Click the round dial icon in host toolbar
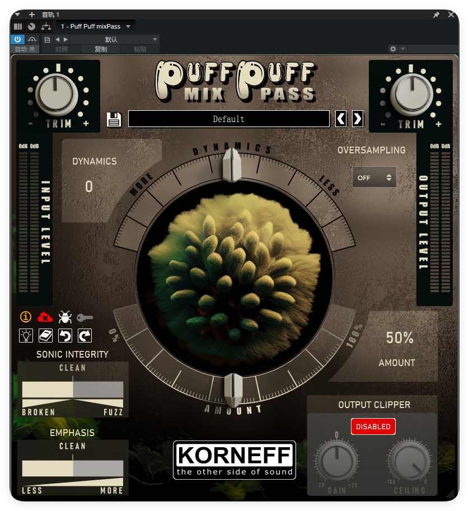This screenshot has height=511, width=469. [31, 26]
